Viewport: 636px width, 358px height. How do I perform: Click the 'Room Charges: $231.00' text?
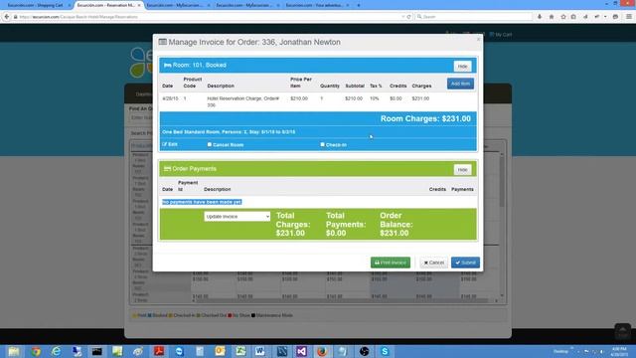425,119
